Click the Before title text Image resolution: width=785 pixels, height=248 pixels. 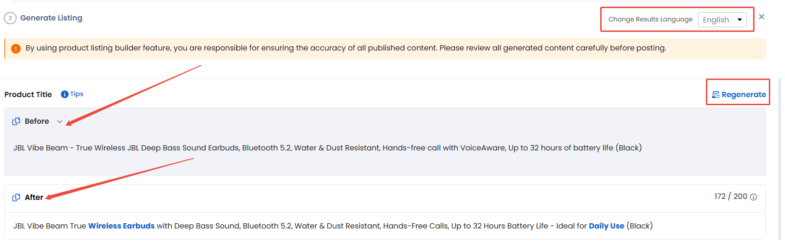point(328,148)
